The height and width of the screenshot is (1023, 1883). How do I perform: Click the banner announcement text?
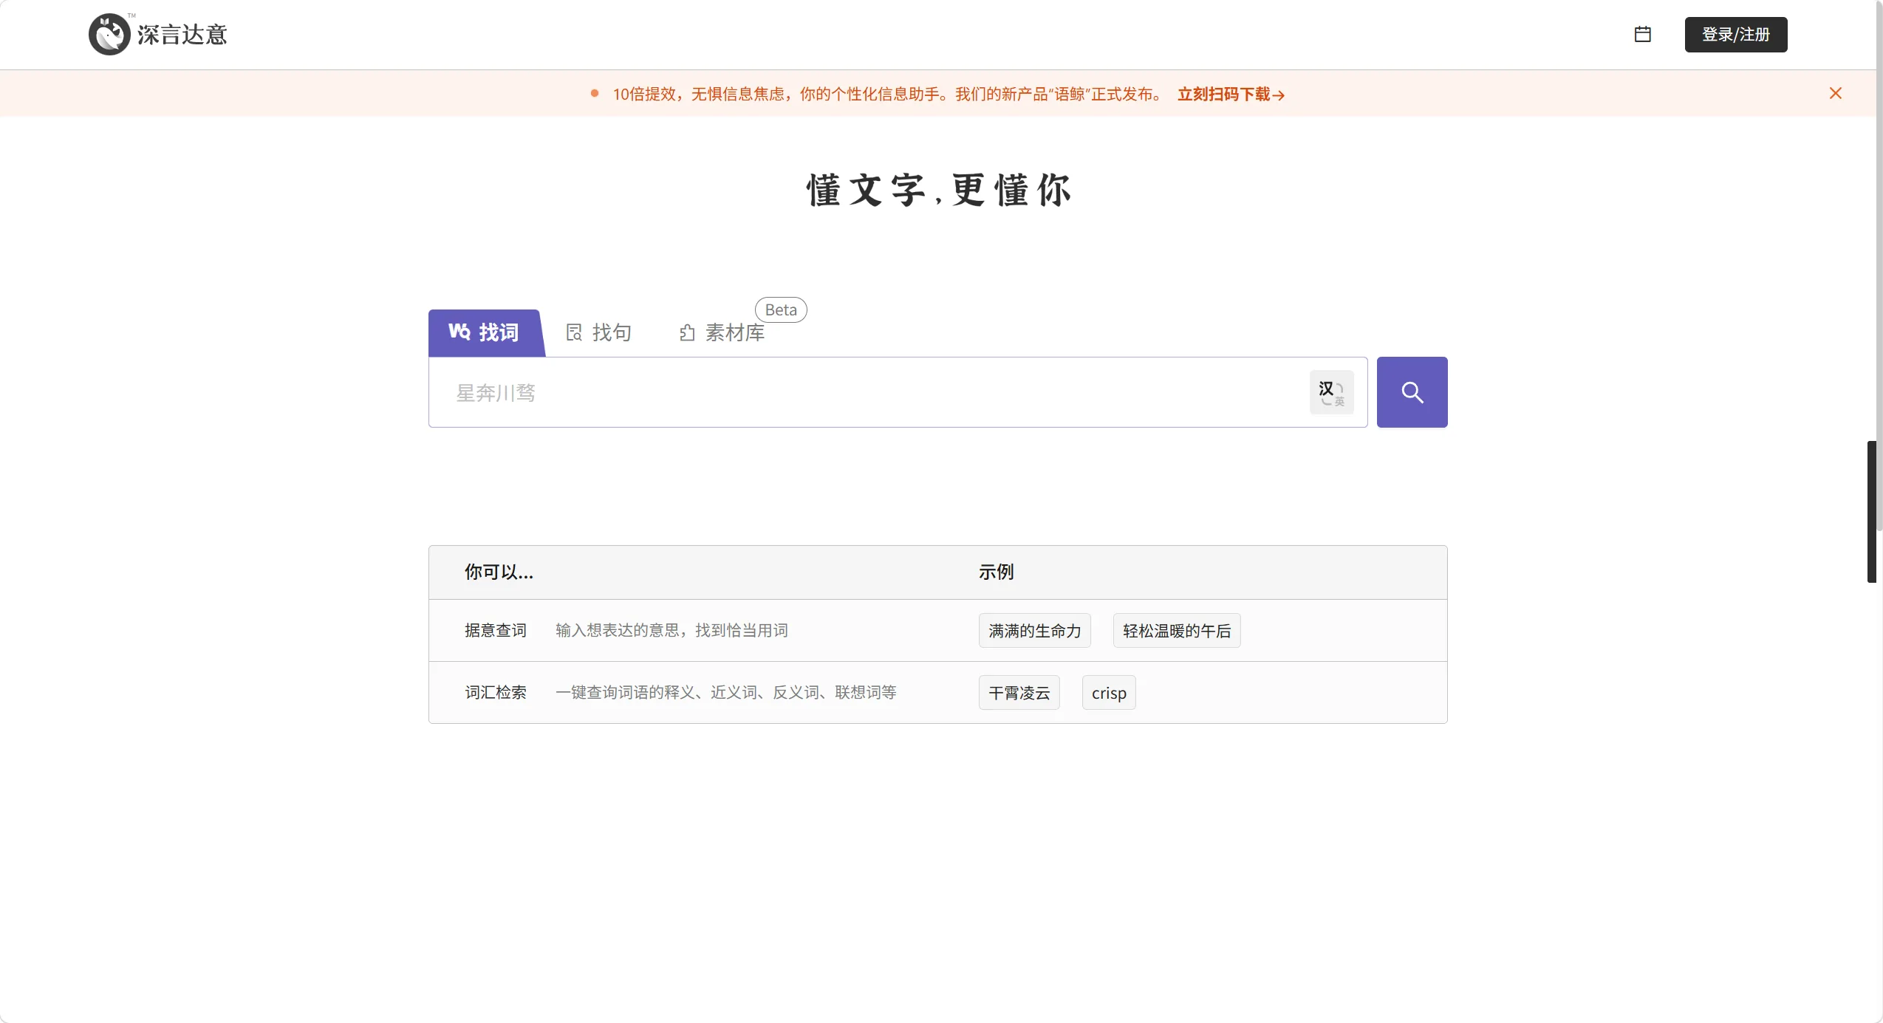[x=889, y=95]
